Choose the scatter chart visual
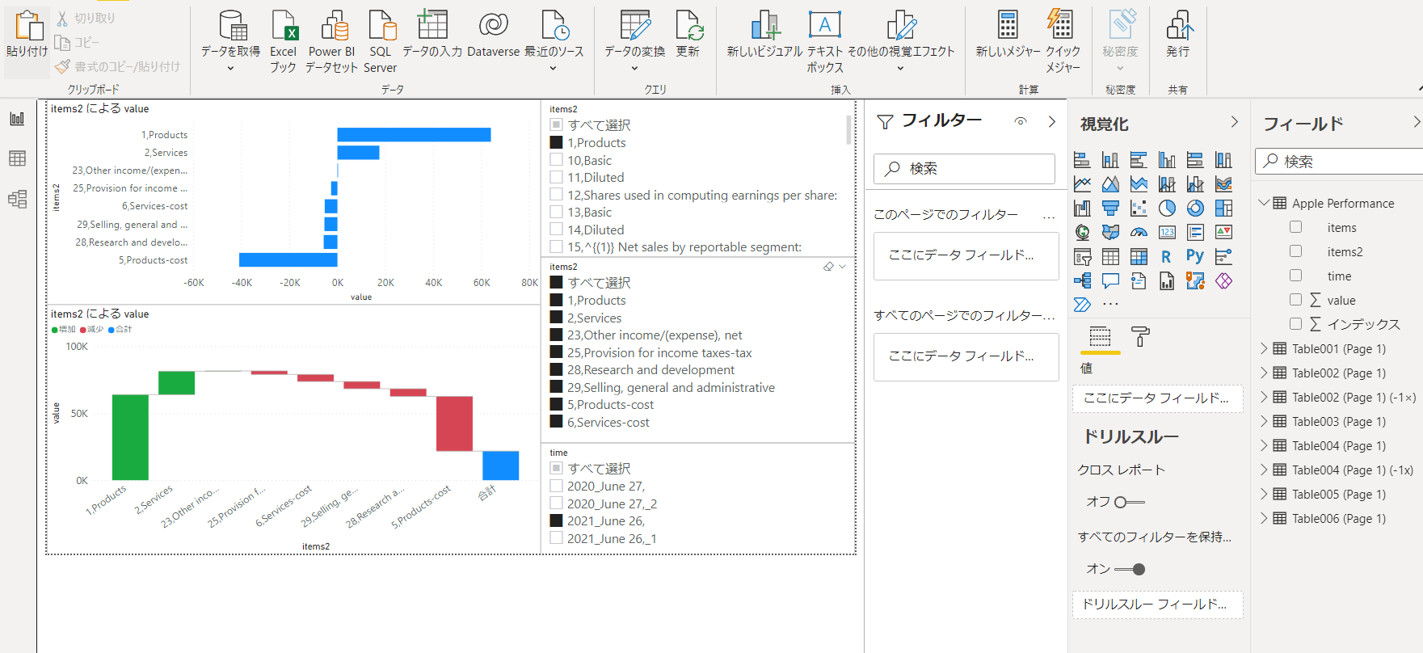 1139,209
